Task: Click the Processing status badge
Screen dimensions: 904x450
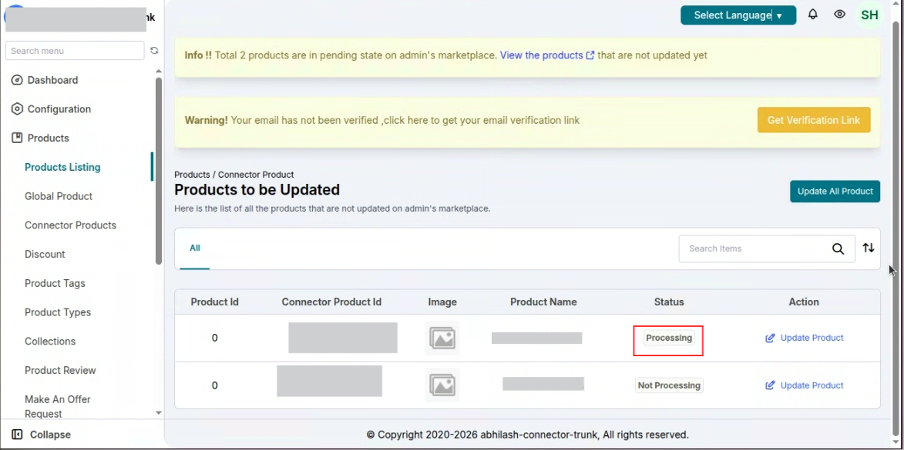Action: click(669, 338)
